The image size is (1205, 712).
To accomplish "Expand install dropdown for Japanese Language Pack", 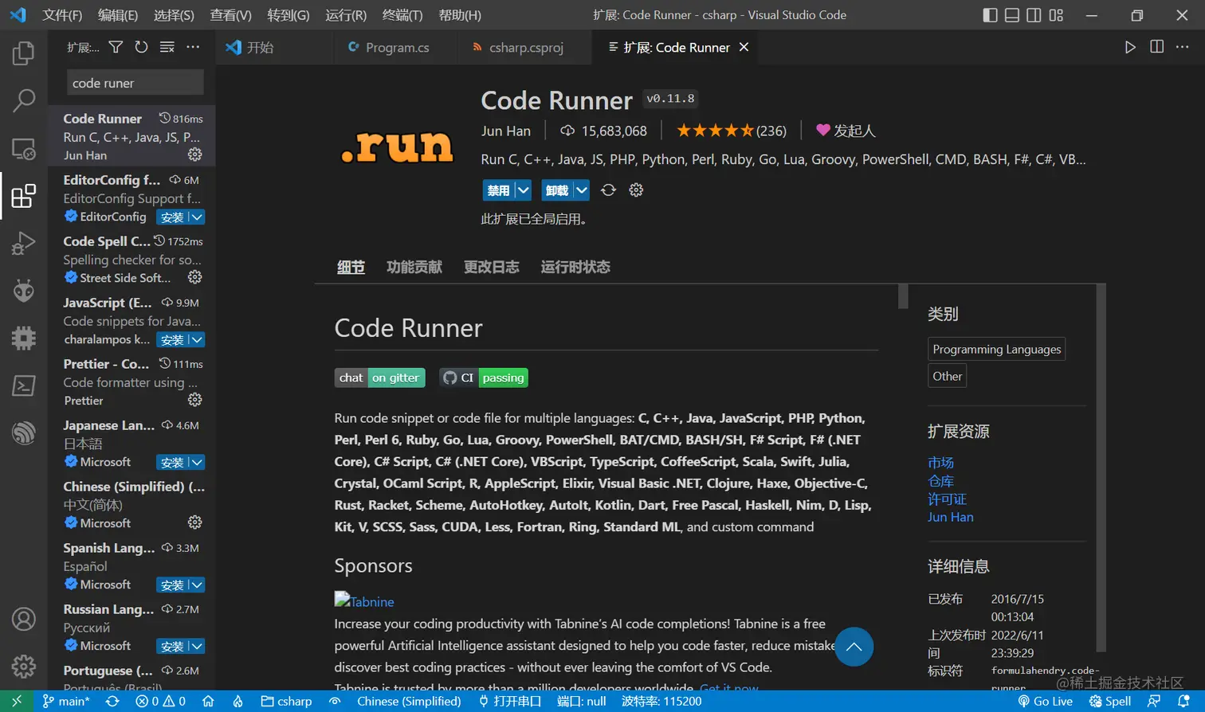I will (197, 462).
